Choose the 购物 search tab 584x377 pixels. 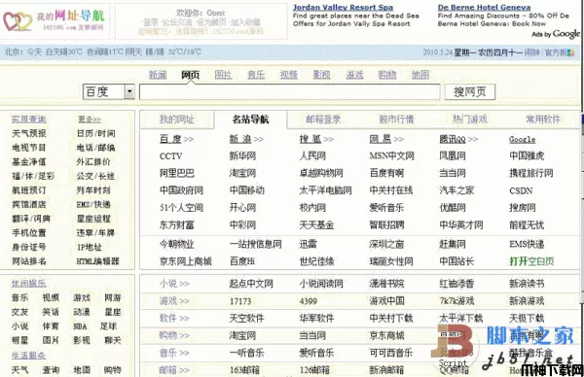click(387, 75)
